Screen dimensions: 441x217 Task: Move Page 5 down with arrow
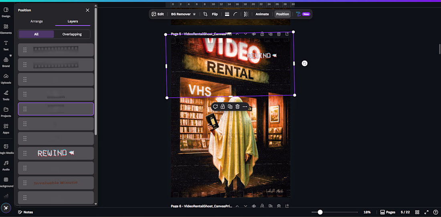coord(245,34)
